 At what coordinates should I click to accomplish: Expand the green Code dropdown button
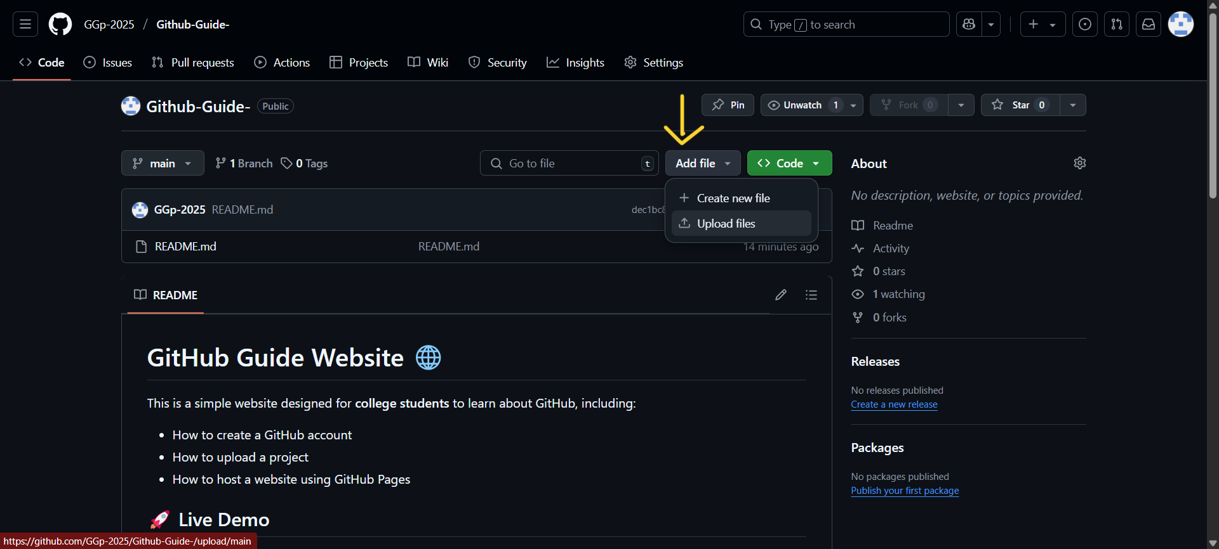(789, 163)
